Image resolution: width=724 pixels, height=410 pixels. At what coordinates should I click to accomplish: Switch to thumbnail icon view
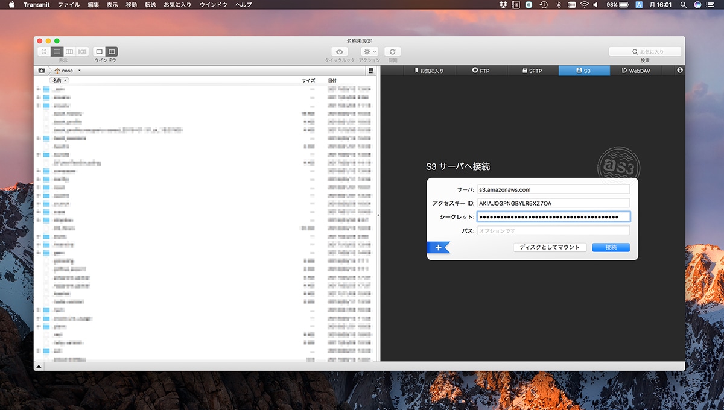point(44,52)
